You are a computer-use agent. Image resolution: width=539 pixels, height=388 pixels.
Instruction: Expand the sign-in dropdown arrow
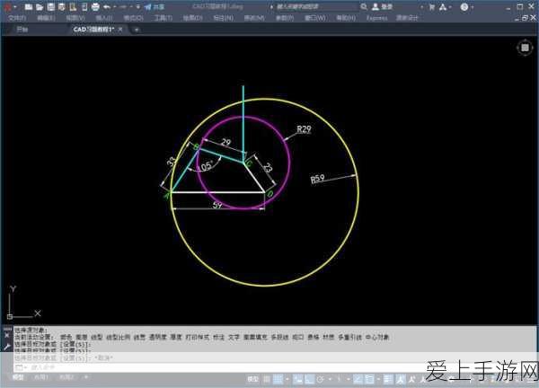(x=422, y=7)
